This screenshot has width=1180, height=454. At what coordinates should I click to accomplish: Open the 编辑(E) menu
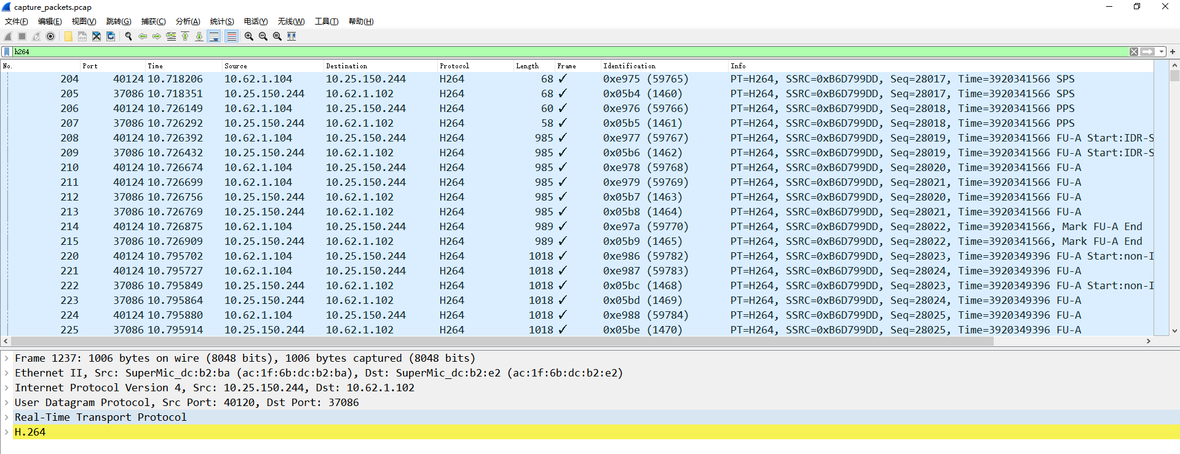click(x=50, y=22)
